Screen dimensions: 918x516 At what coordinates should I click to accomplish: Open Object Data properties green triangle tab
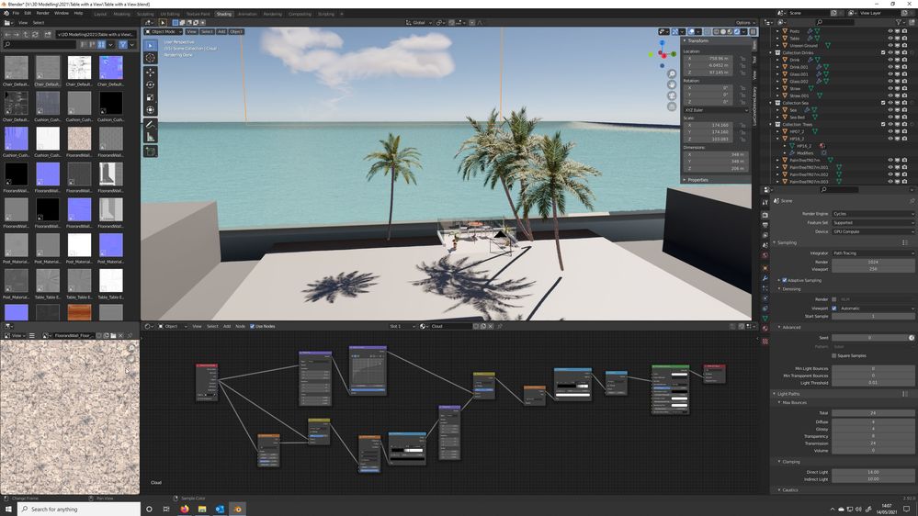(765, 319)
